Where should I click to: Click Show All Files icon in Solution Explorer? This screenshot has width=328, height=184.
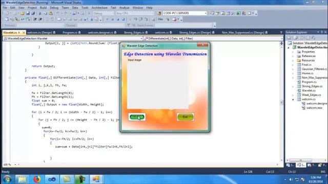tap(296, 38)
